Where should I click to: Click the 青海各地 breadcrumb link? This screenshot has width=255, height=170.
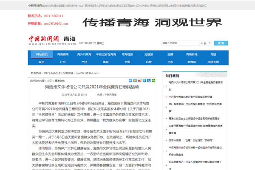(59, 80)
